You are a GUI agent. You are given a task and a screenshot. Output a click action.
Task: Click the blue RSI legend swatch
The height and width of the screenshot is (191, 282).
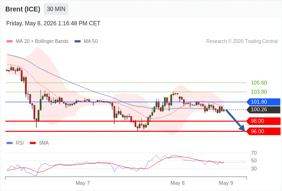(10, 143)
